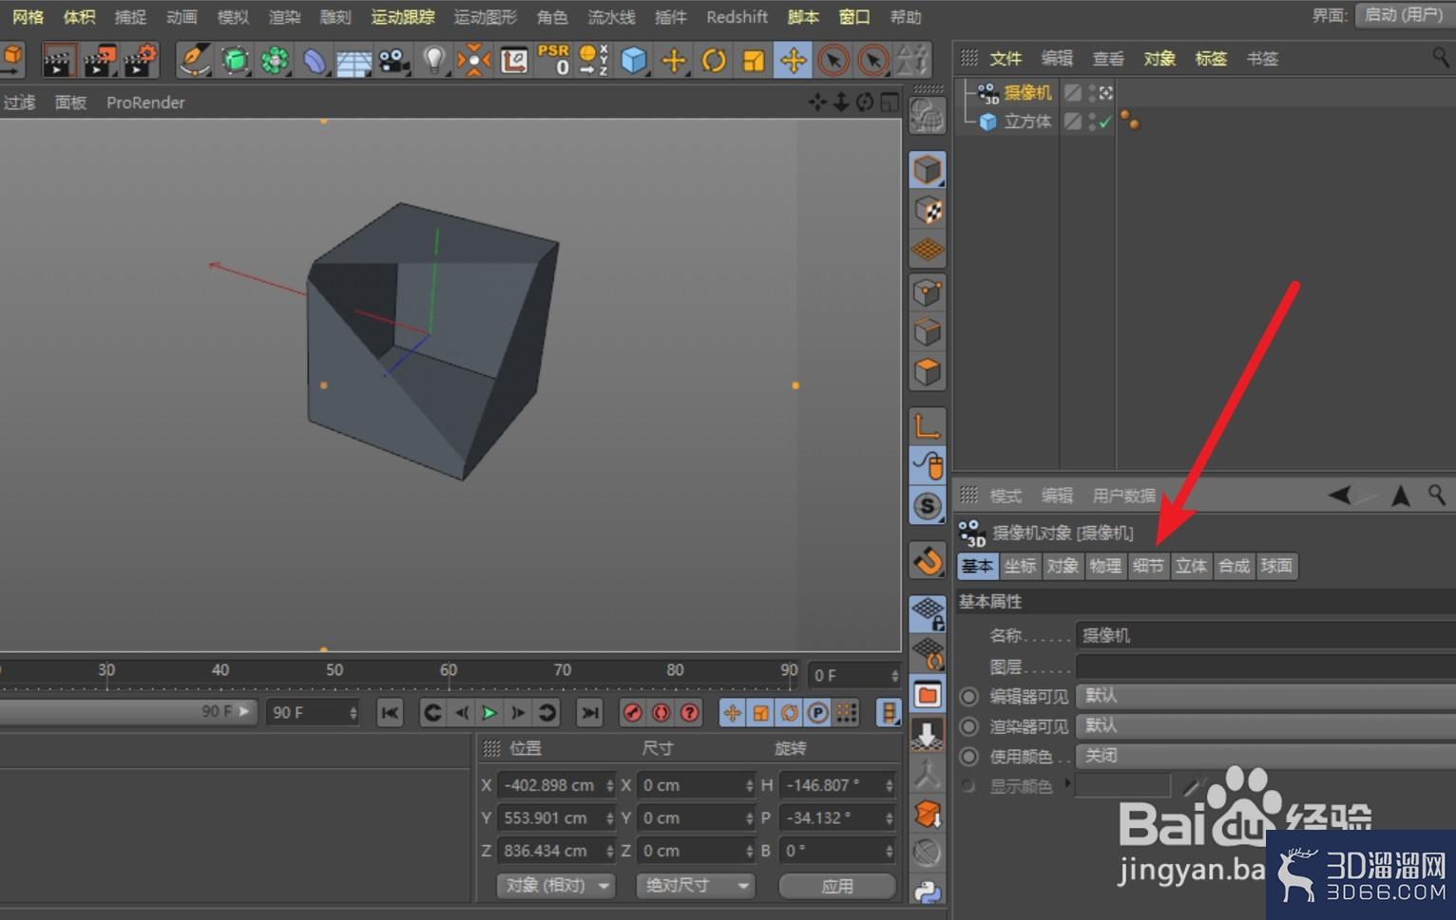The width and height of the screenshot is (1456, 920).
Task: Click the Enable Axis L-shaped icon
Action: pyautogui.click(x=927, y=425)
